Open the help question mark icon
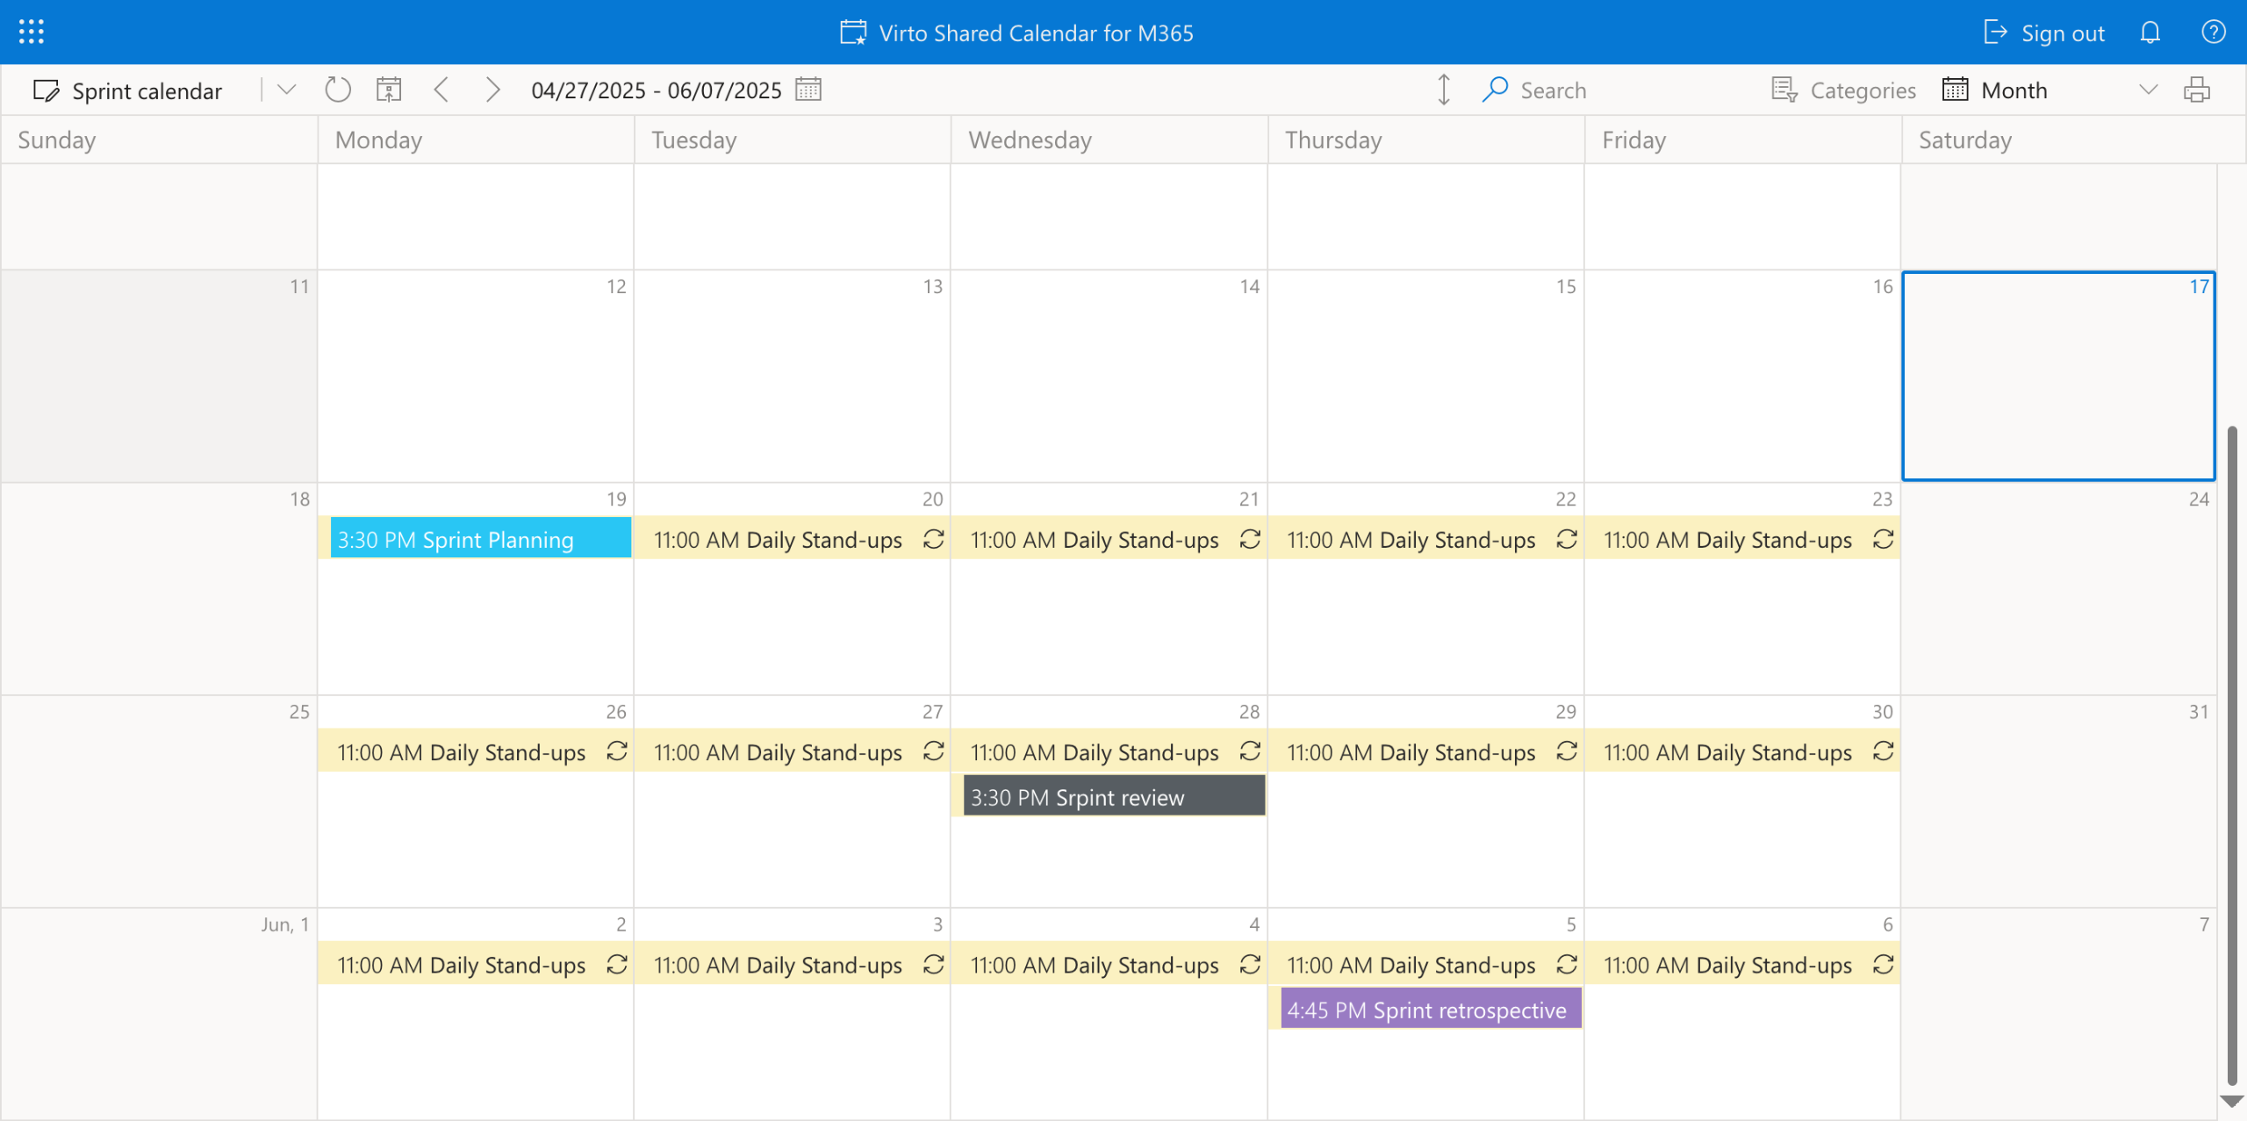Viewport: 2247px width, 1121px height. [2213, 32]
